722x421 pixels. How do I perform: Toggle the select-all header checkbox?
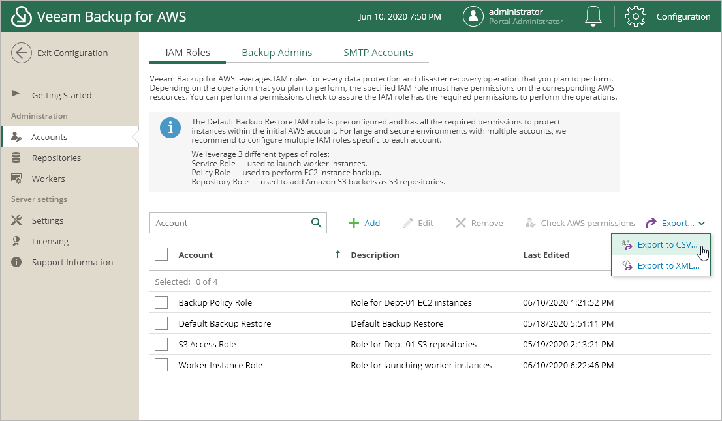click(161, 254)
